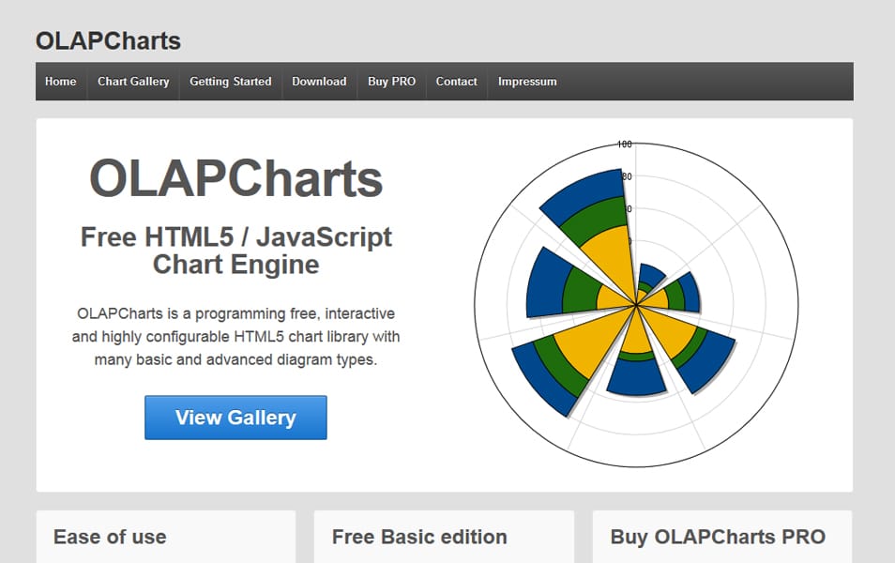Open the Home menu item

[61, 82]
